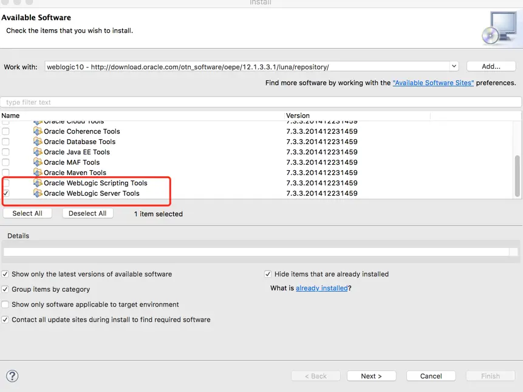
Task: Click the Oracle Coherence Tools feature icon
Action: [x=38, y=131]
